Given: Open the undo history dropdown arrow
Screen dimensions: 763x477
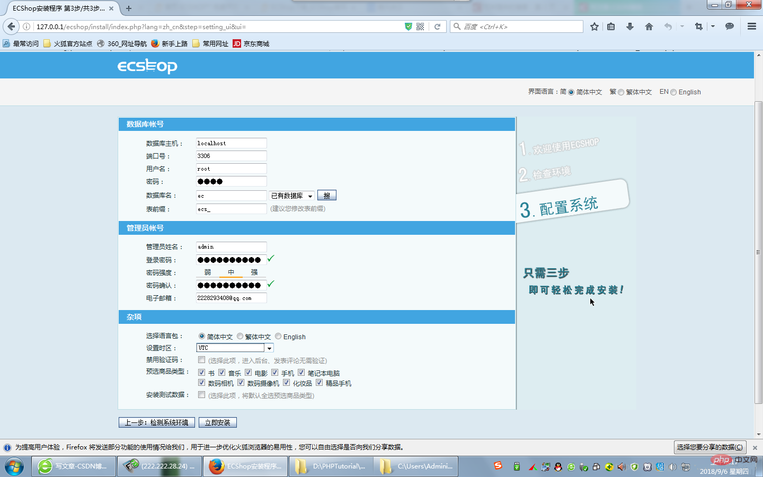Looking at the screenshot, I should (x=682, y=26).
